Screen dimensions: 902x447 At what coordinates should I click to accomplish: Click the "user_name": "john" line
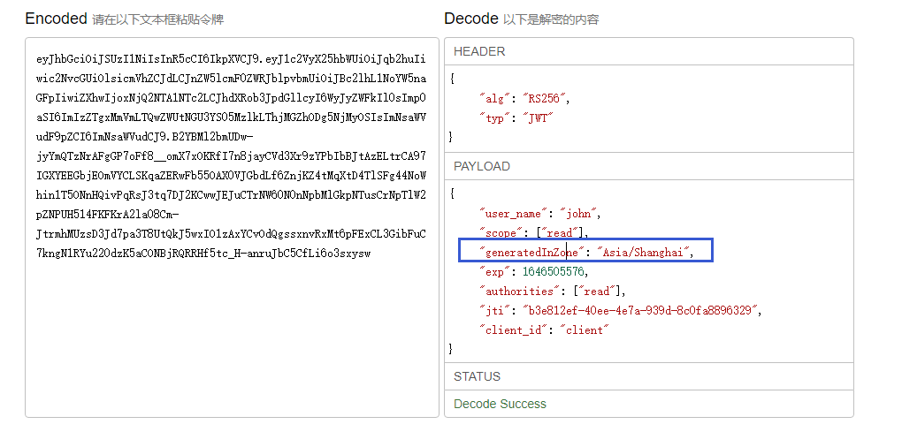[540, 214]
